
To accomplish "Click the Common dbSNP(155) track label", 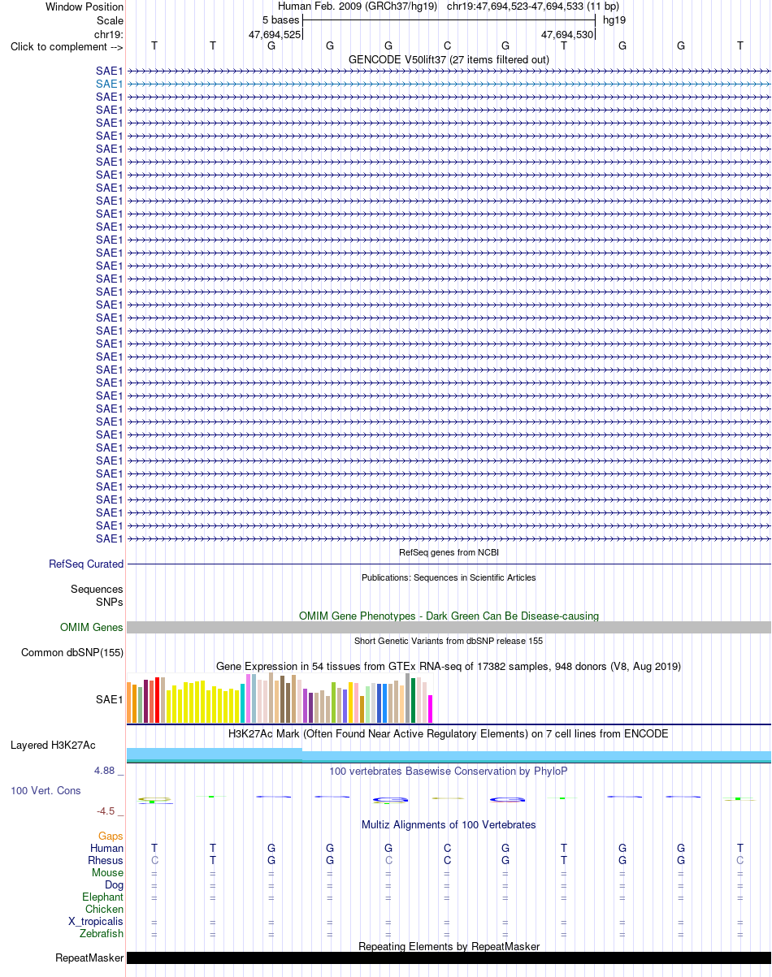I will [72, 652].
